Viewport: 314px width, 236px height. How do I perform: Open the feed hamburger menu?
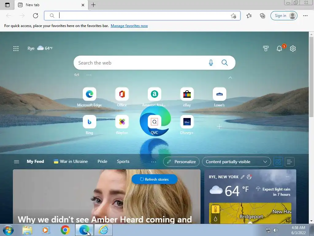pos(17,162)
